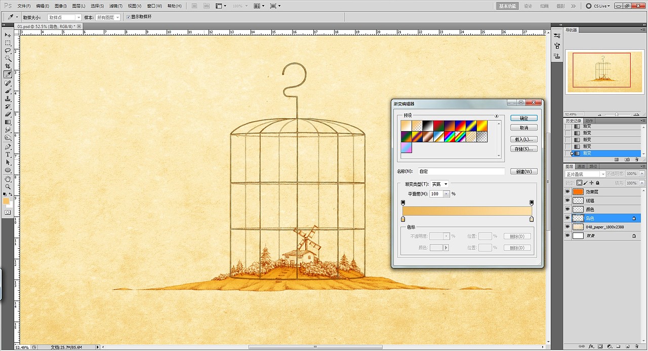Switch to the 动作 tab
The width and height of the screenshot is (648, 351).
pos(590,121)
